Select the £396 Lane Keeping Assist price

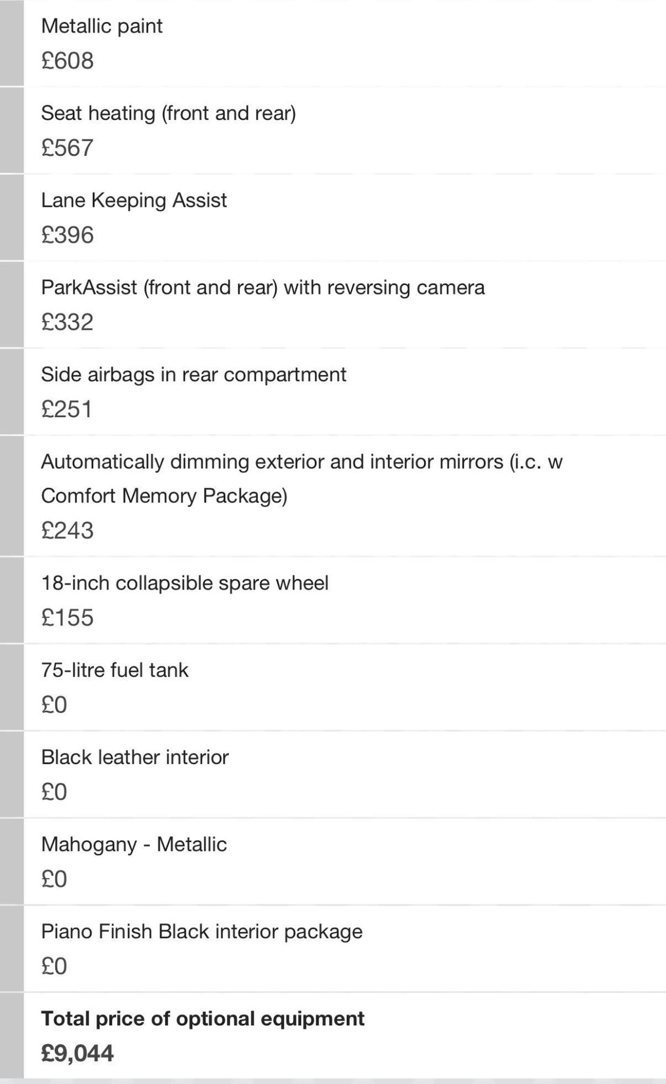pos(67,235)
